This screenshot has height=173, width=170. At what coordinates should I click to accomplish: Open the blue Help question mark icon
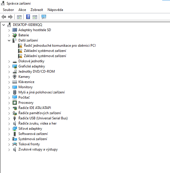tap(28, 17)
